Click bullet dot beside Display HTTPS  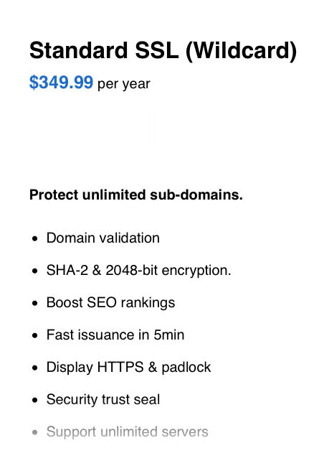tap(35, 368)
